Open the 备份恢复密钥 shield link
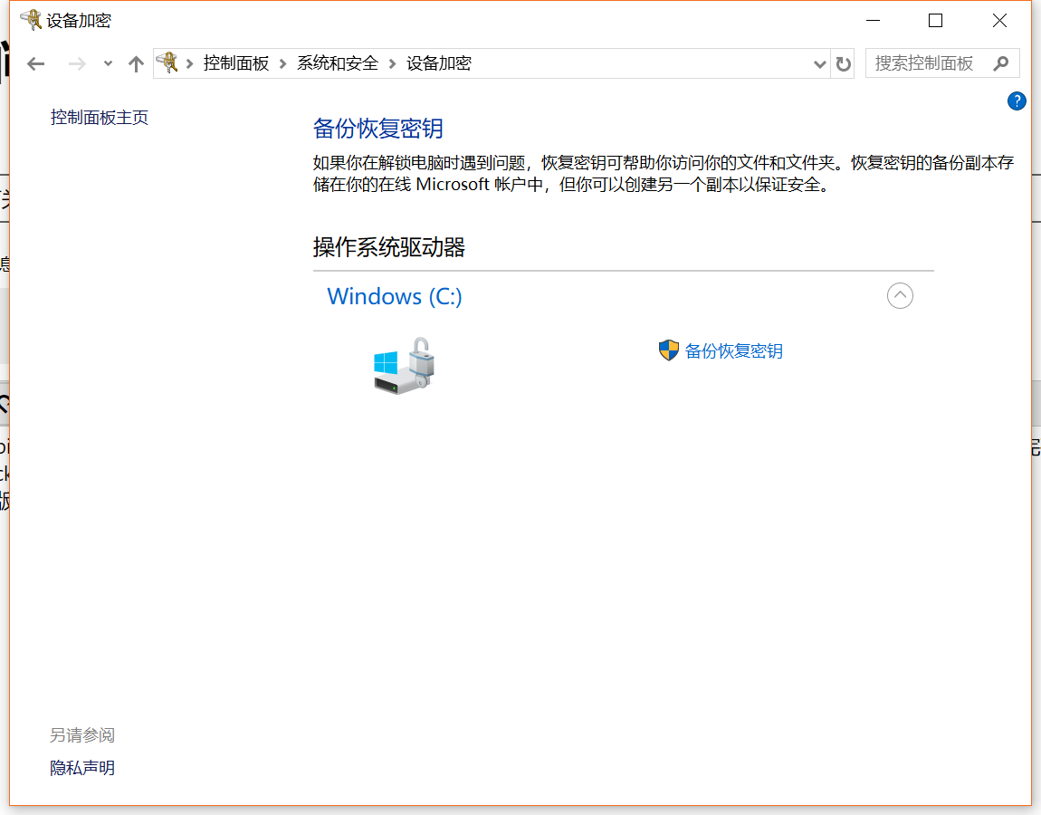The image size is (1041, 815). [x=733, y=350]
